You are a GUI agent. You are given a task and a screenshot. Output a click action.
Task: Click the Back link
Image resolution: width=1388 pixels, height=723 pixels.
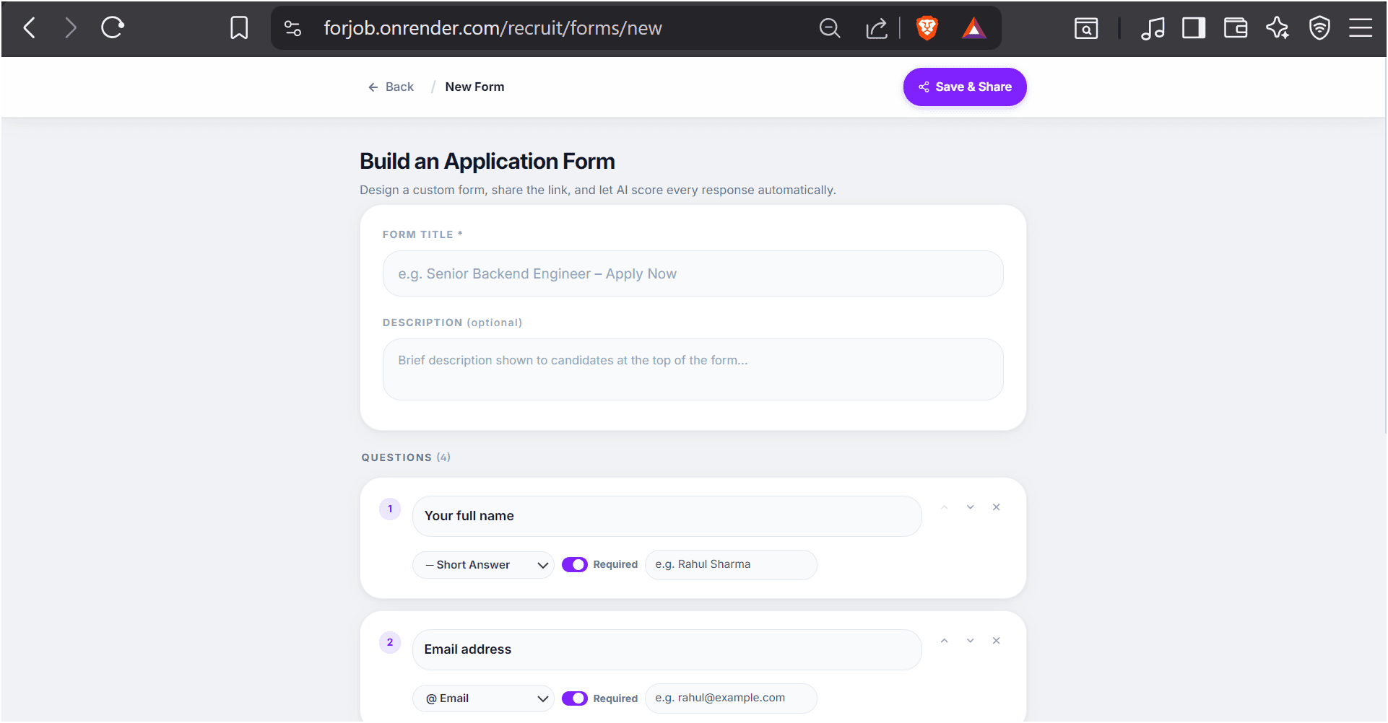tap(391, 87)
